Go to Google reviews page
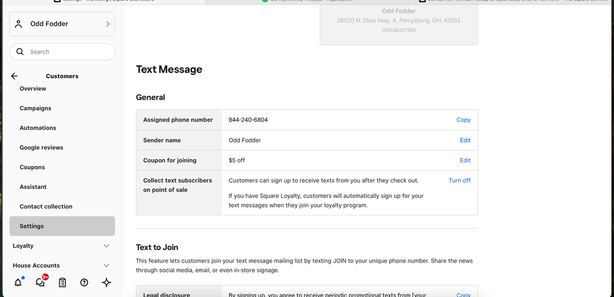Image resolution: width=614 pixels, height=297 pixels. (x=41, y=148)
